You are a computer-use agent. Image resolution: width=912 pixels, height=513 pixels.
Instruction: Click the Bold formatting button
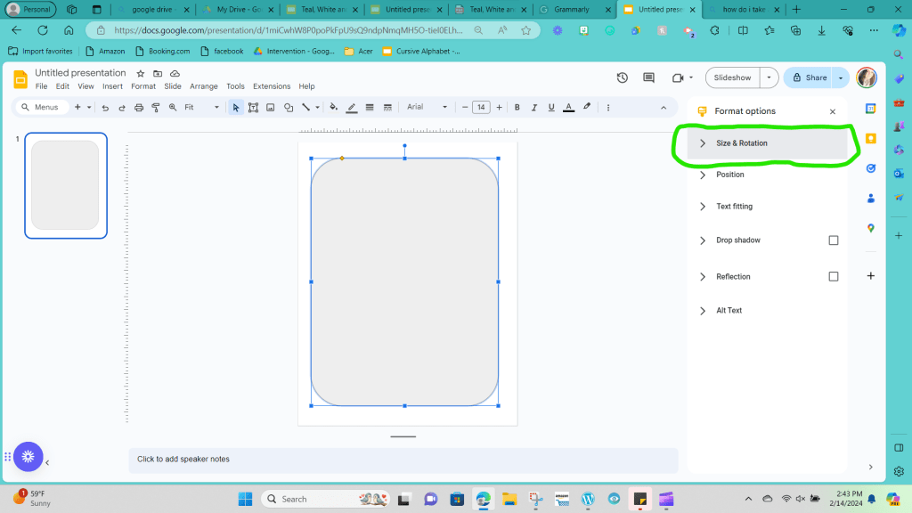click(517, 108)
